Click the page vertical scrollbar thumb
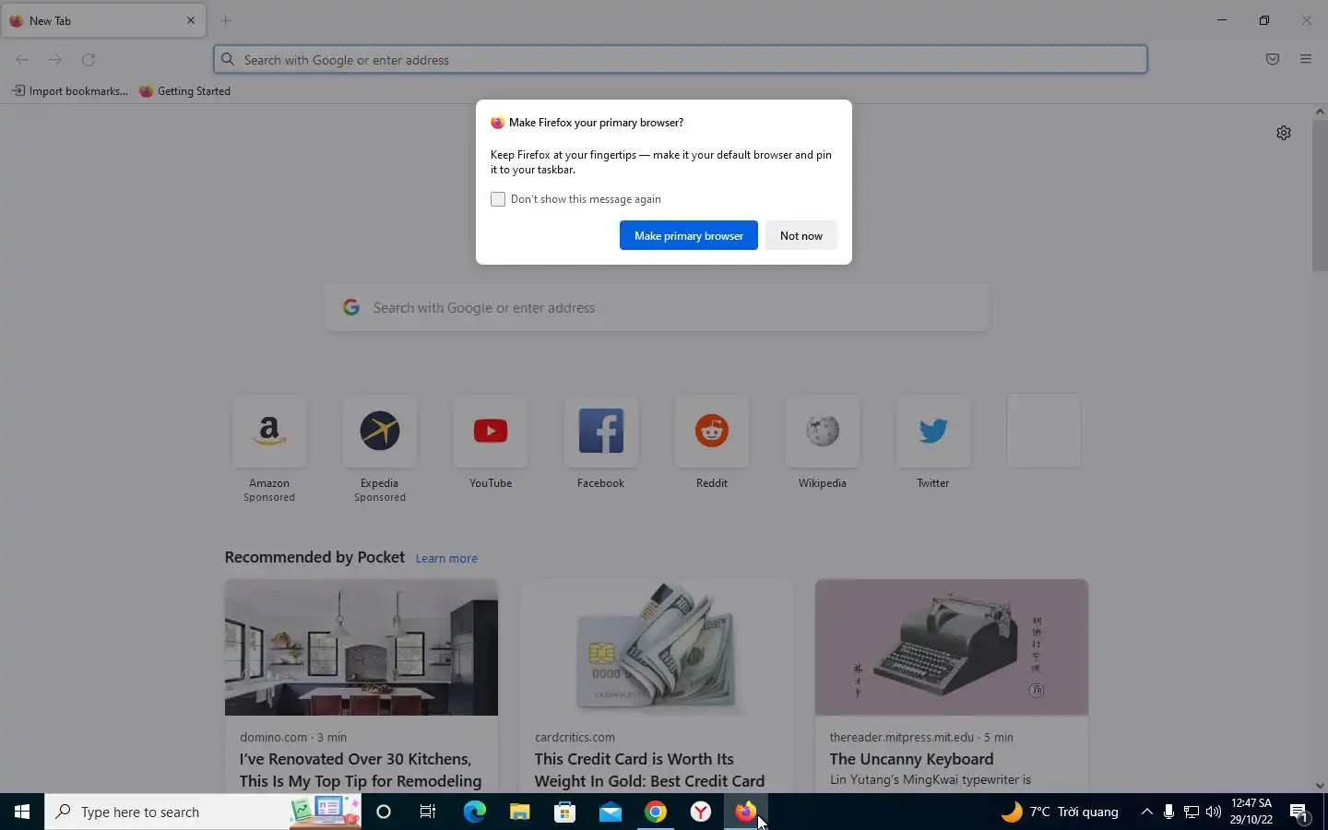The image size is (1328, 830). (1320, 196)
